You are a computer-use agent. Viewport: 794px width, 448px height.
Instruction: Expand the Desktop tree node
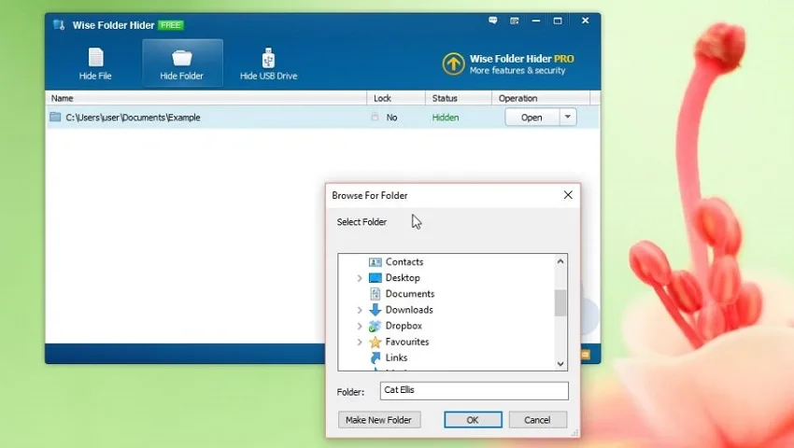360,278
